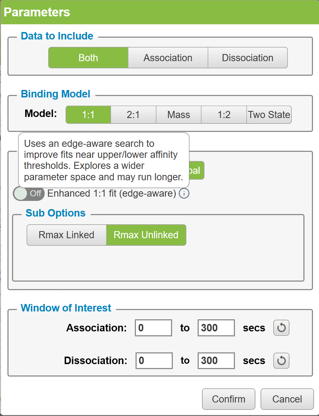Click the info icon beside Enhanced 1:1 fit
Image resolution: width=319 pixels, height=416 pixels.
(x=184, y=193)
